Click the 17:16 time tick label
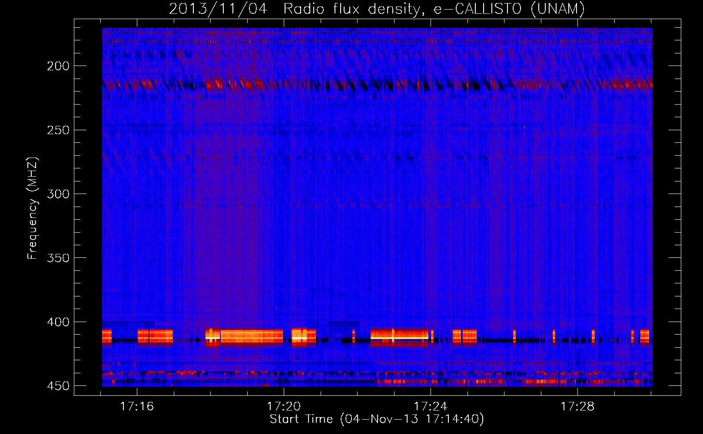 137,407
